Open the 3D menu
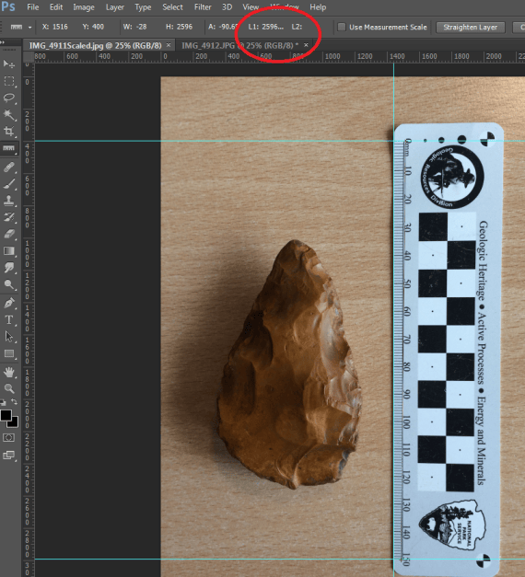Screen dimensions: 525x577 227,7
